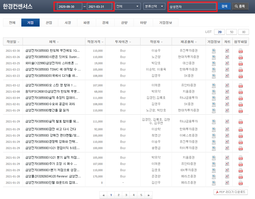Sort by 투자의견 column header
The width and height of the screenshot is (255, 199).
click(x=123, y=42)
